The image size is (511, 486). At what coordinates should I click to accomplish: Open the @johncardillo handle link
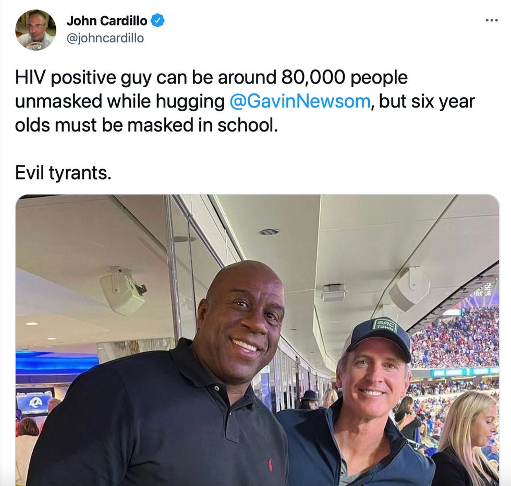point(105,38)
